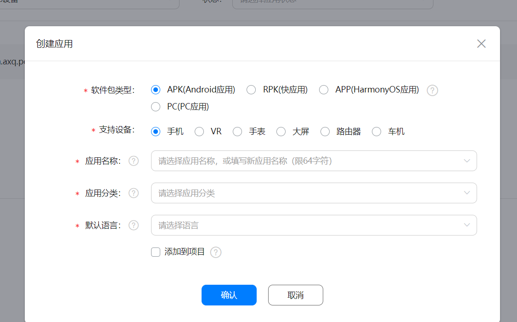Screen dimensions: 517x322
Task: Expand the 应用名称 dropdown arrow
Action: (467, 161)
